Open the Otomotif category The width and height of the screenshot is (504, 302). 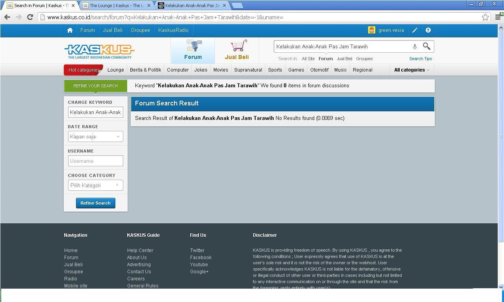point(319,70)
